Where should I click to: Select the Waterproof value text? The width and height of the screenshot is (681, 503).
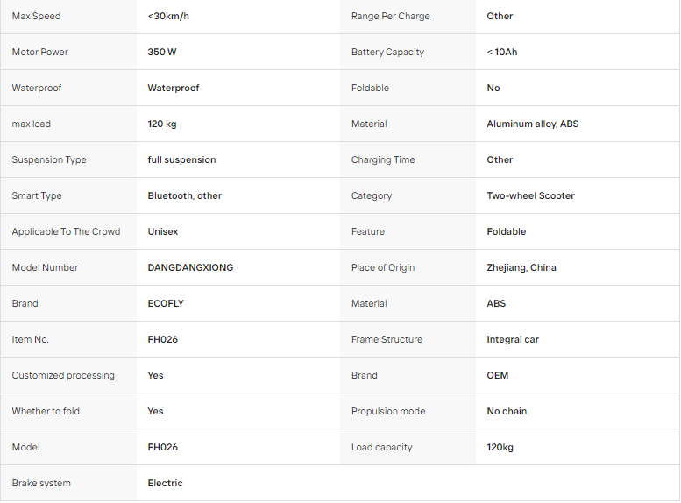pos(174,89)
